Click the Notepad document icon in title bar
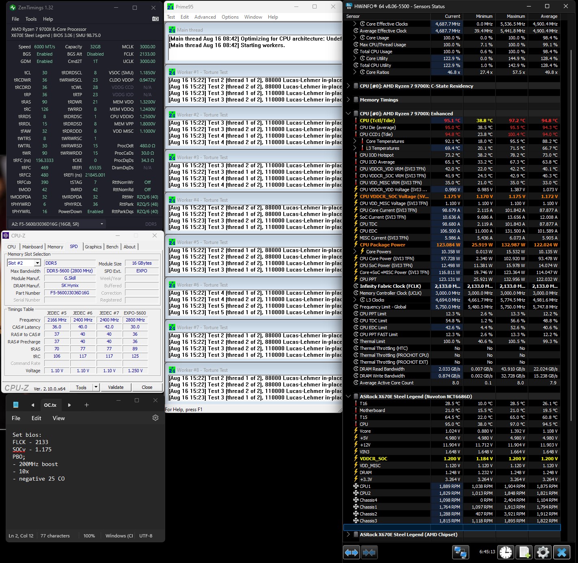The width and height of the screenshot is (578, 563). click(15, 405)
